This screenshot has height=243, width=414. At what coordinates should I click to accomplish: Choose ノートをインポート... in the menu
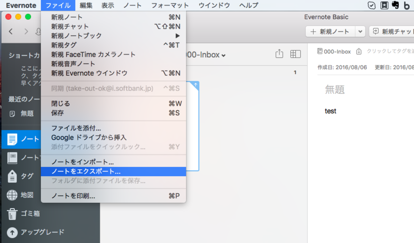point(113,162)
